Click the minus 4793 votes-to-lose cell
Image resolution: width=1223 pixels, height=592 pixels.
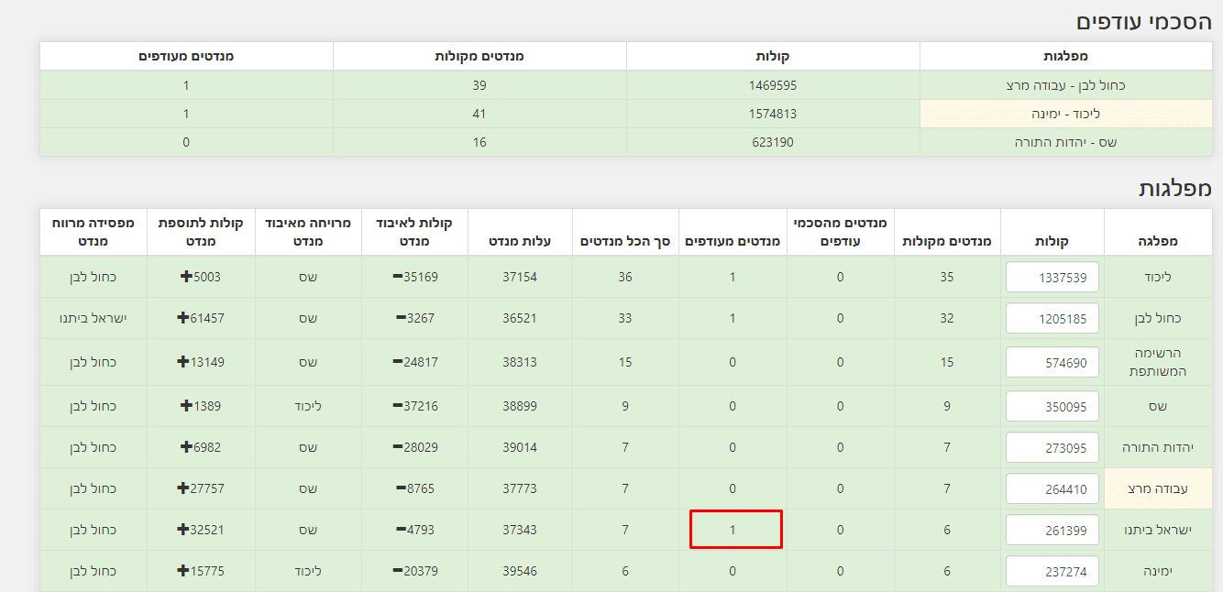414,530
